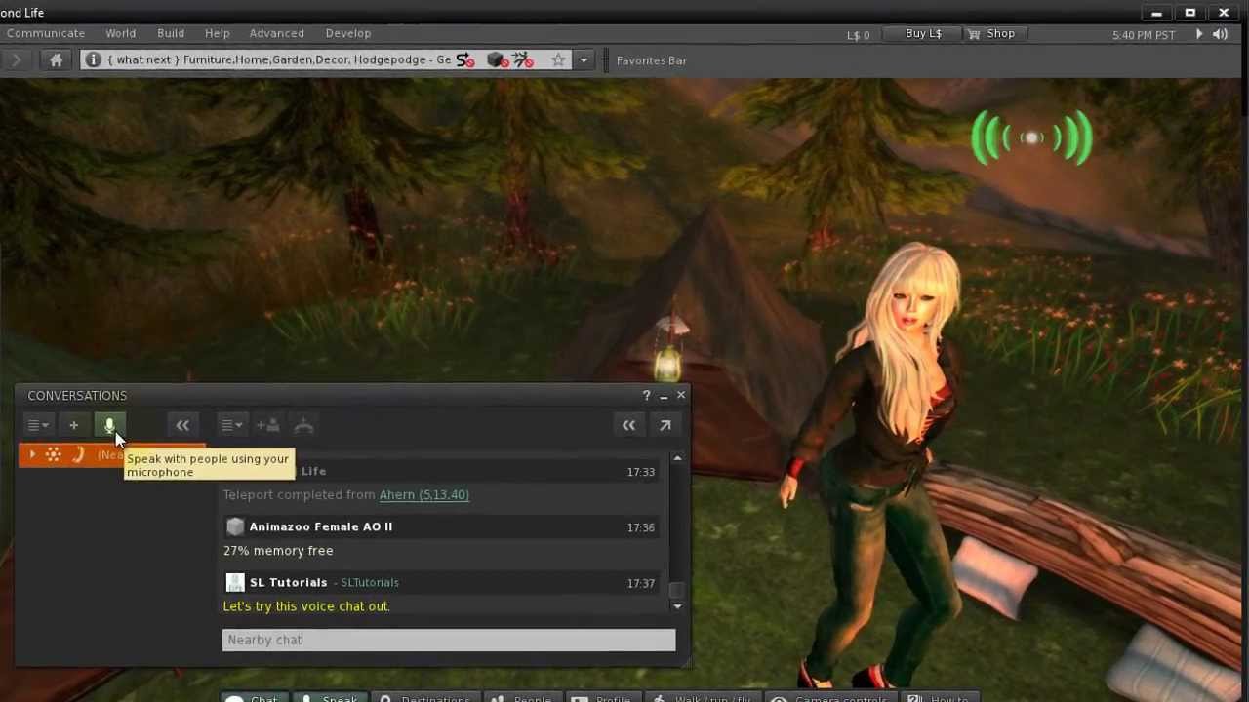
Task: Click the Animazoo Female AO II name
Action: coord(321,527)
